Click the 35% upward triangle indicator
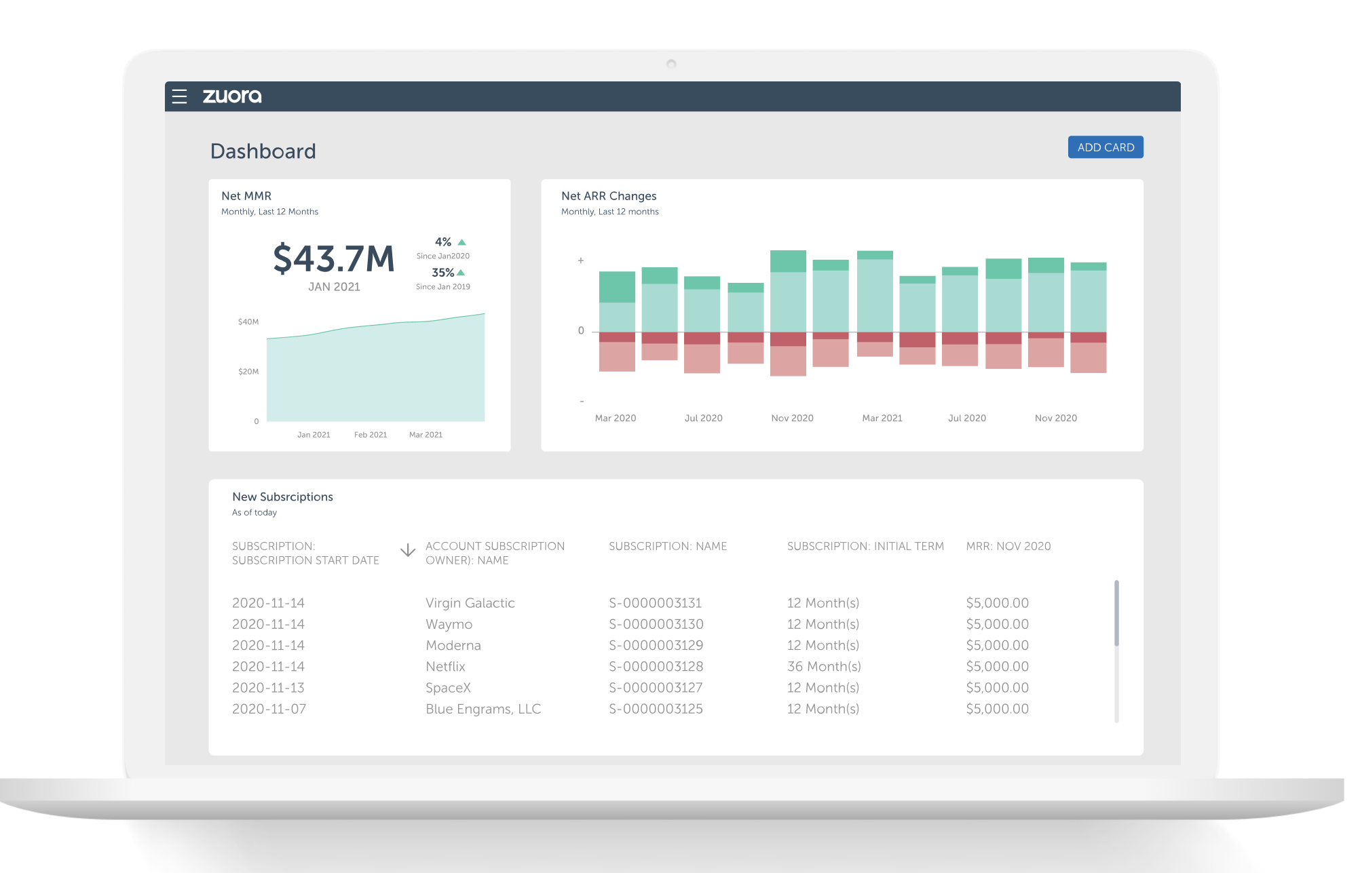The image size is (1360, 873). pos(461,273)
